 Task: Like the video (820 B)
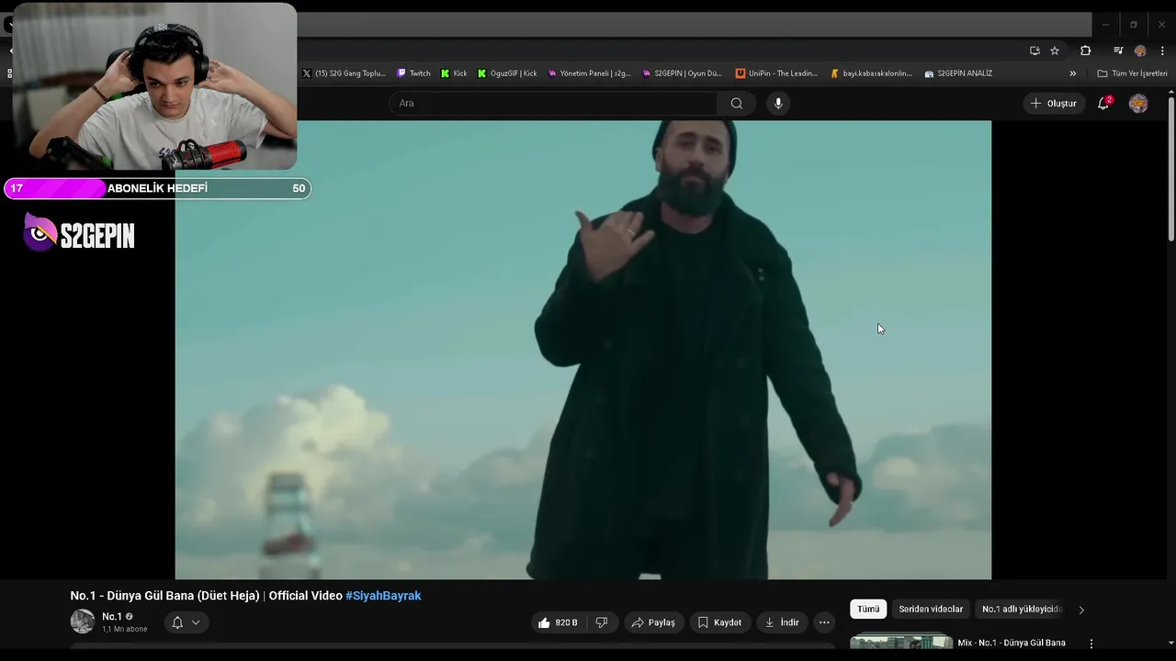(559, 622)
